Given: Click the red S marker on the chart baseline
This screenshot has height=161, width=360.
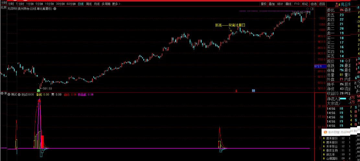Looking at the screenshot, I should coord(236,91).
